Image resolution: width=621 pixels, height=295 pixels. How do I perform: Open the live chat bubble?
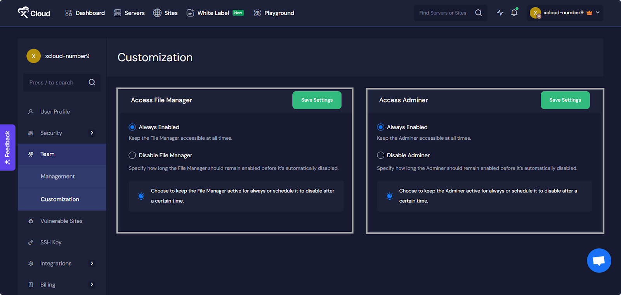tap(599, 260)
